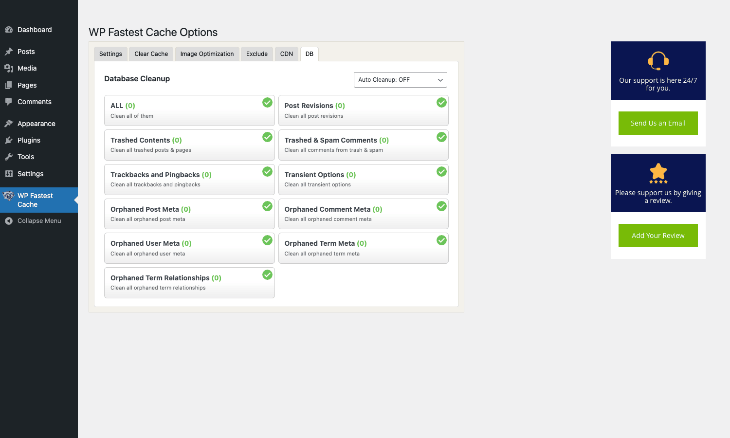Open Settings in admin sidebar
Image resolution: width=730 pixels, height=438 pixels.
pyautogui.click(x=39, y=174)
